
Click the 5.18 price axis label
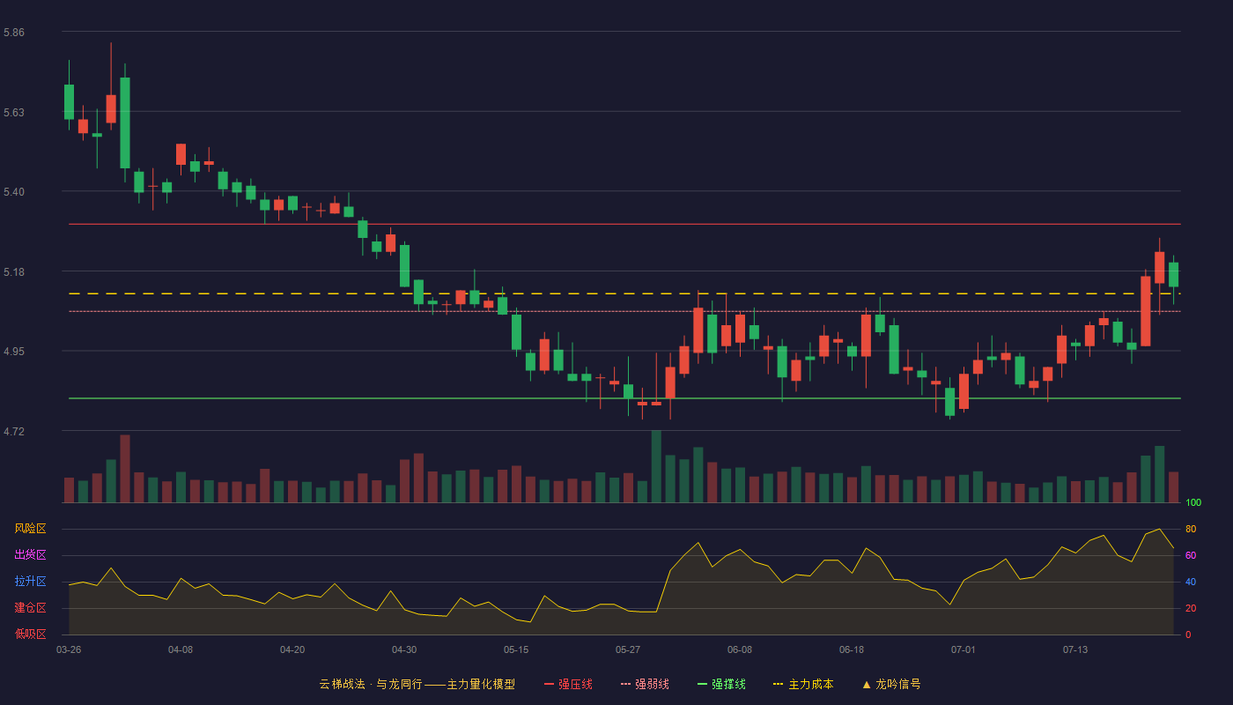click(x=14, y=272)
